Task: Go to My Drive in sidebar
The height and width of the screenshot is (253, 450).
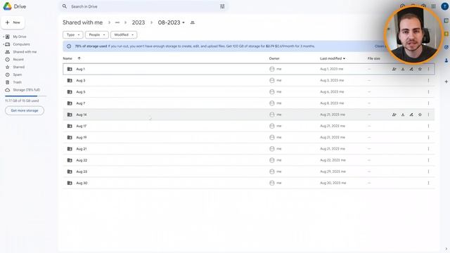Action: pos(20,37)
